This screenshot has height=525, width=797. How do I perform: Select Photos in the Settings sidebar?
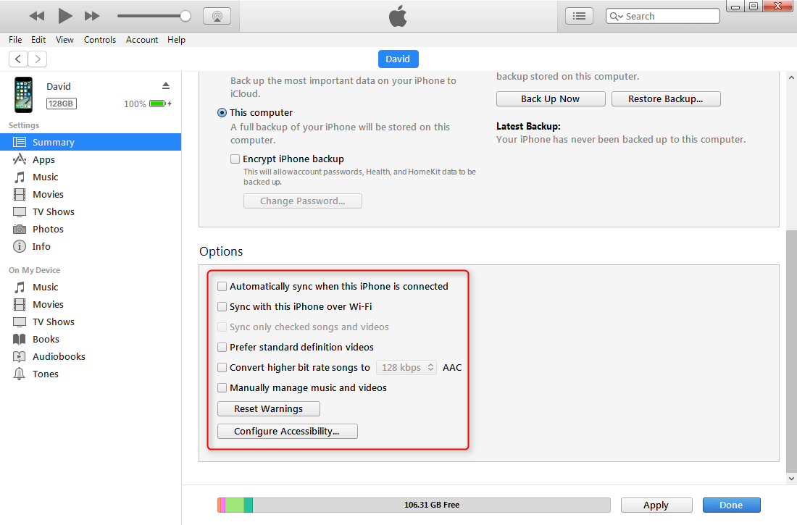[48, 230]
